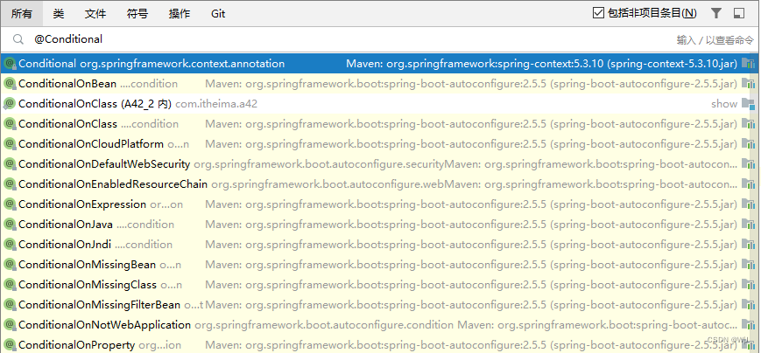Switch to the 操作 tab
Viewport: 761px width, 353px height.
180,14
